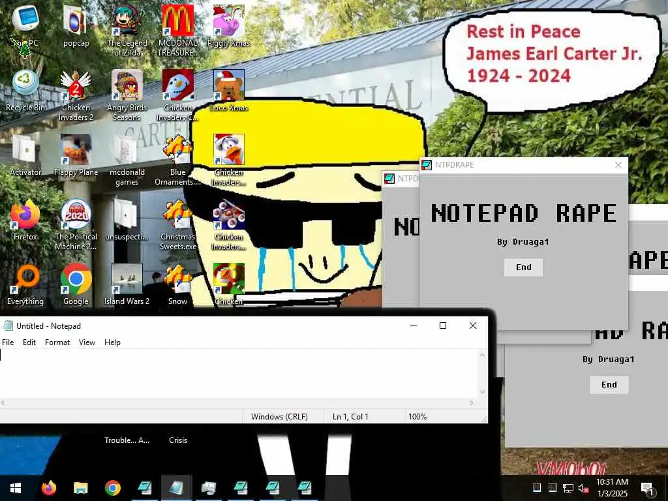Click End in the front NTPDRAPE window

pyautogui.click(x=524, y=267)
